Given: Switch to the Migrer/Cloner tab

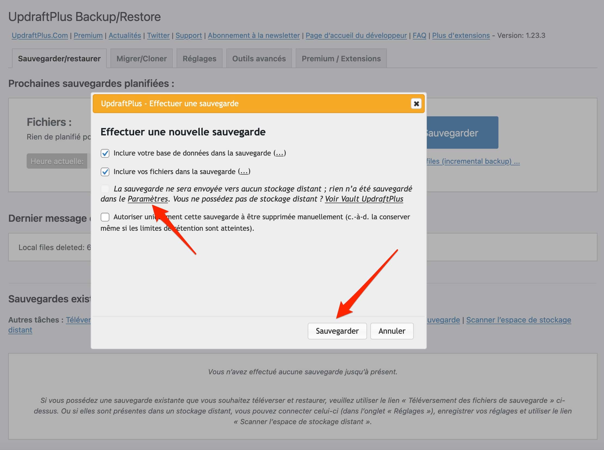Looking at the screenshot, I should 141,59.
